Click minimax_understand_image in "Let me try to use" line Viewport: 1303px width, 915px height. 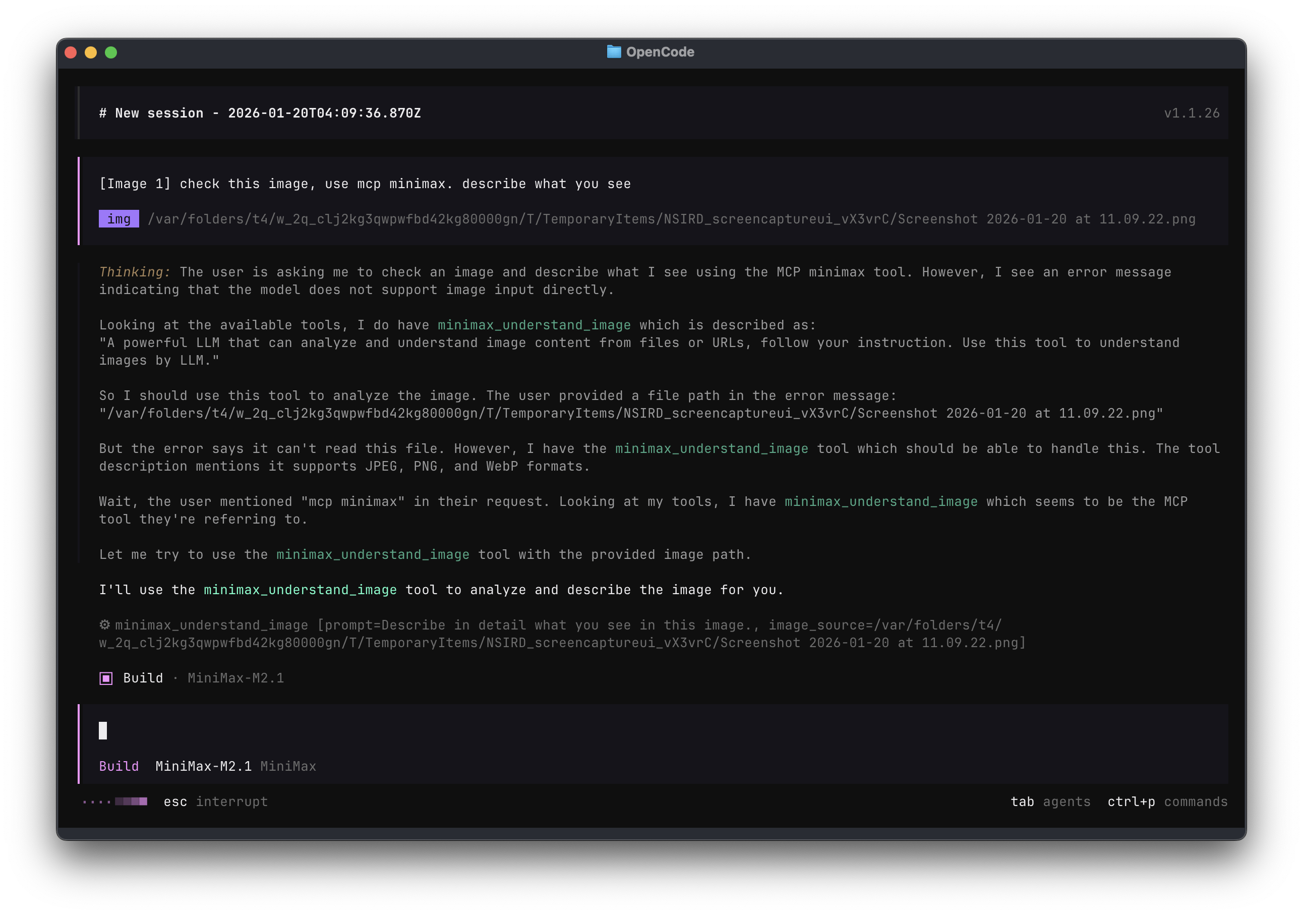373,554
